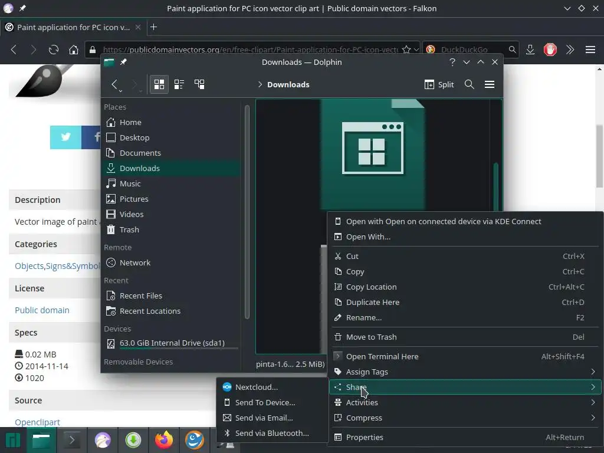604x453 pixels.
Task: Open Public domain license link
Action: pyautogui.click(x=42, y=310)
